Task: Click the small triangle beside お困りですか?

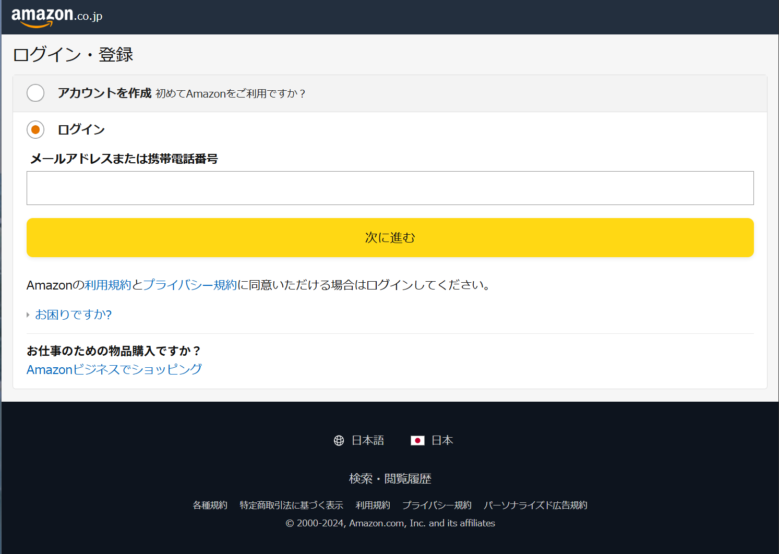Action: (28, 315)
